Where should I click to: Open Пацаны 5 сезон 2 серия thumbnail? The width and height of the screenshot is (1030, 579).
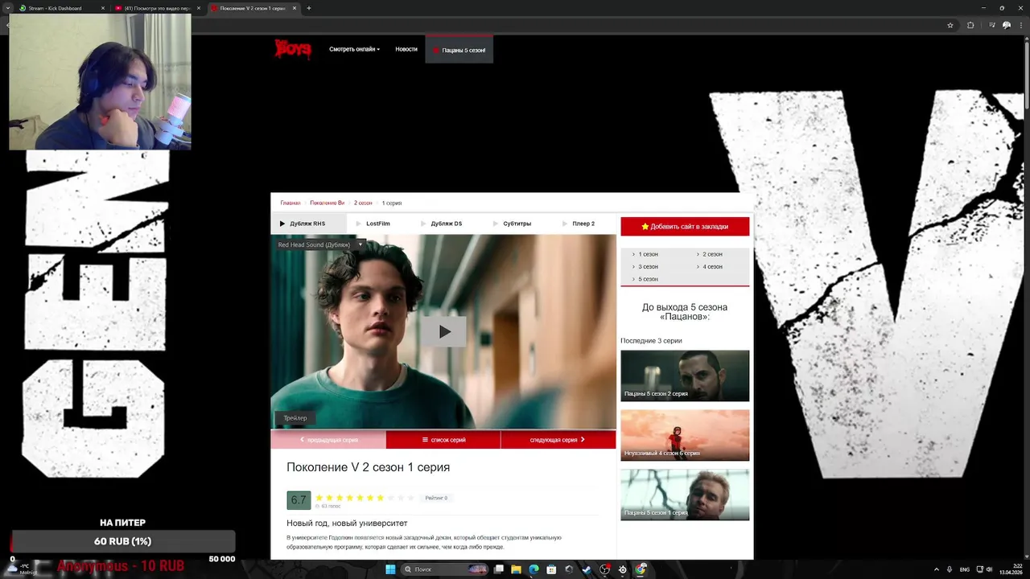[x=685, y=376]
